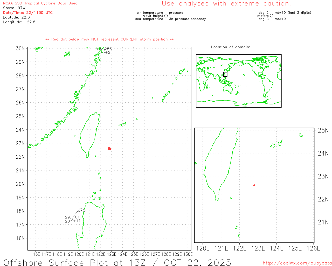Click the red dot disclaimer text above map

109,39
